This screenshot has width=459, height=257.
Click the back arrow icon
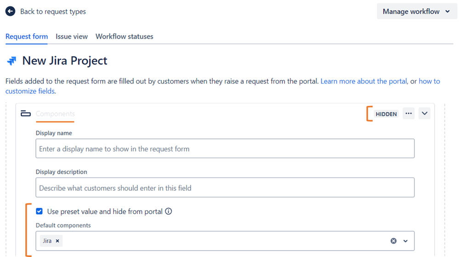(x=10, y=11)
